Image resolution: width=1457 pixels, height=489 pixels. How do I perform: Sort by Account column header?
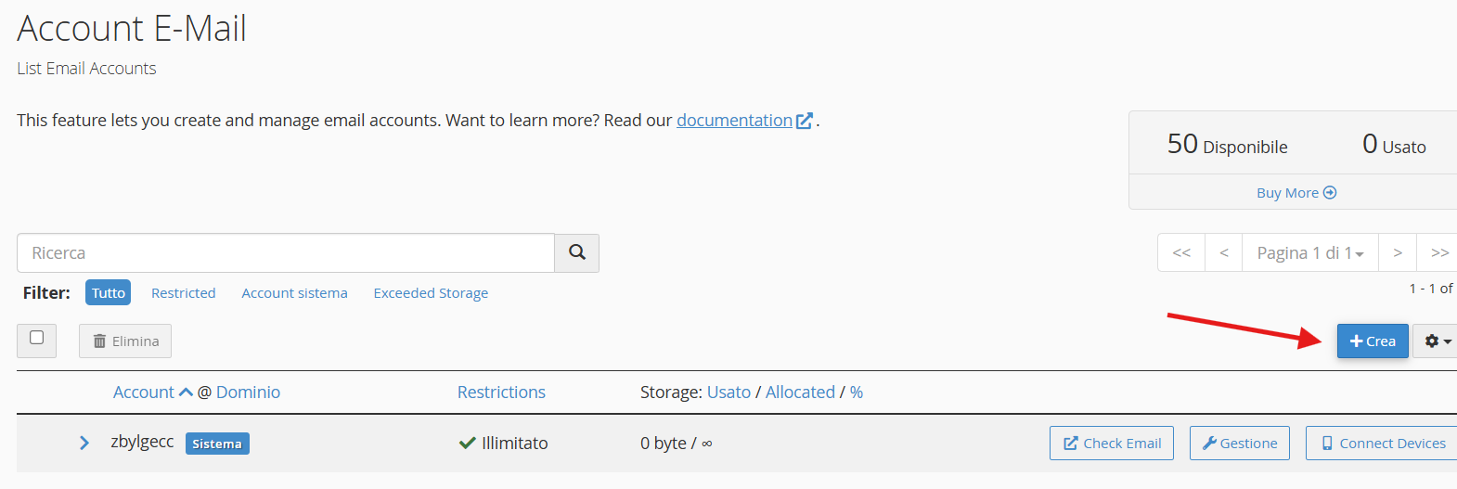click(144, 392)
